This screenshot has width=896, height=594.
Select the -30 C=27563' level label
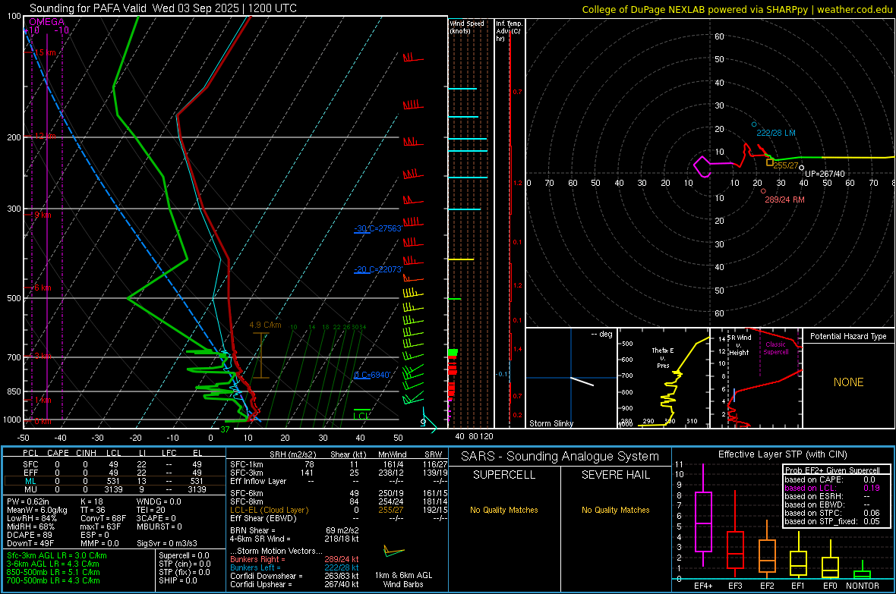coord(378,228)
